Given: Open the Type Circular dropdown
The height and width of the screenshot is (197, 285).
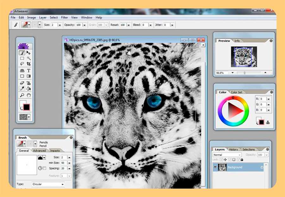Looking at the screenshot, I should [x=48, y=184].
